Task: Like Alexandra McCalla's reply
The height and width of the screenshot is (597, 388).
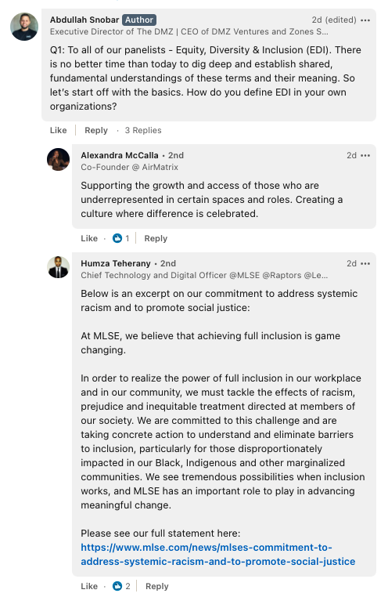Action: [x=89, y=238]
